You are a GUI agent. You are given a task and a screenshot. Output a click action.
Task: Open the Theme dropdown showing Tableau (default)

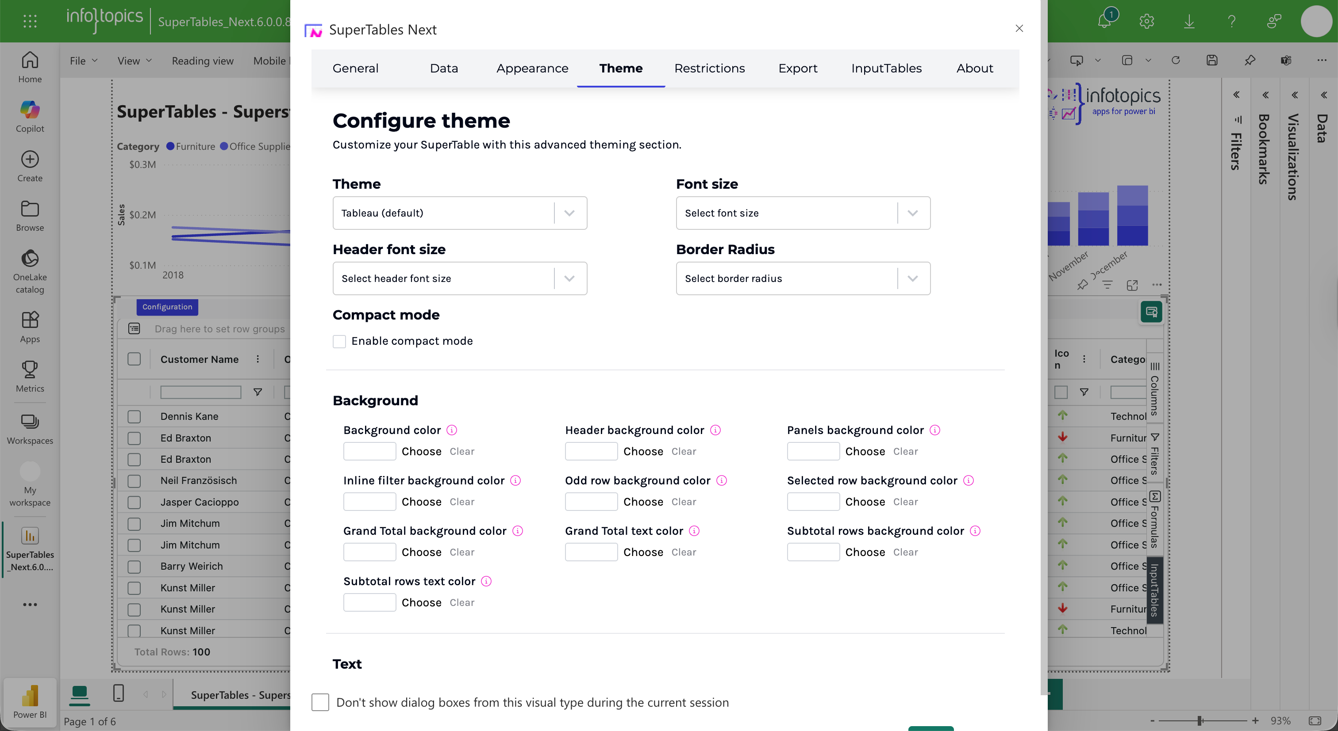(459, 213)
